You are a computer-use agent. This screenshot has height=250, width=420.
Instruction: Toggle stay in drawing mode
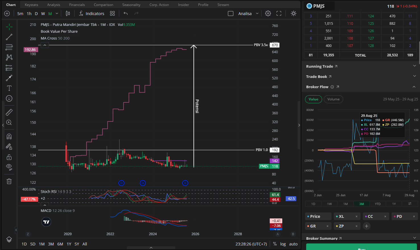pyautogui.click(x=9, y=146)
